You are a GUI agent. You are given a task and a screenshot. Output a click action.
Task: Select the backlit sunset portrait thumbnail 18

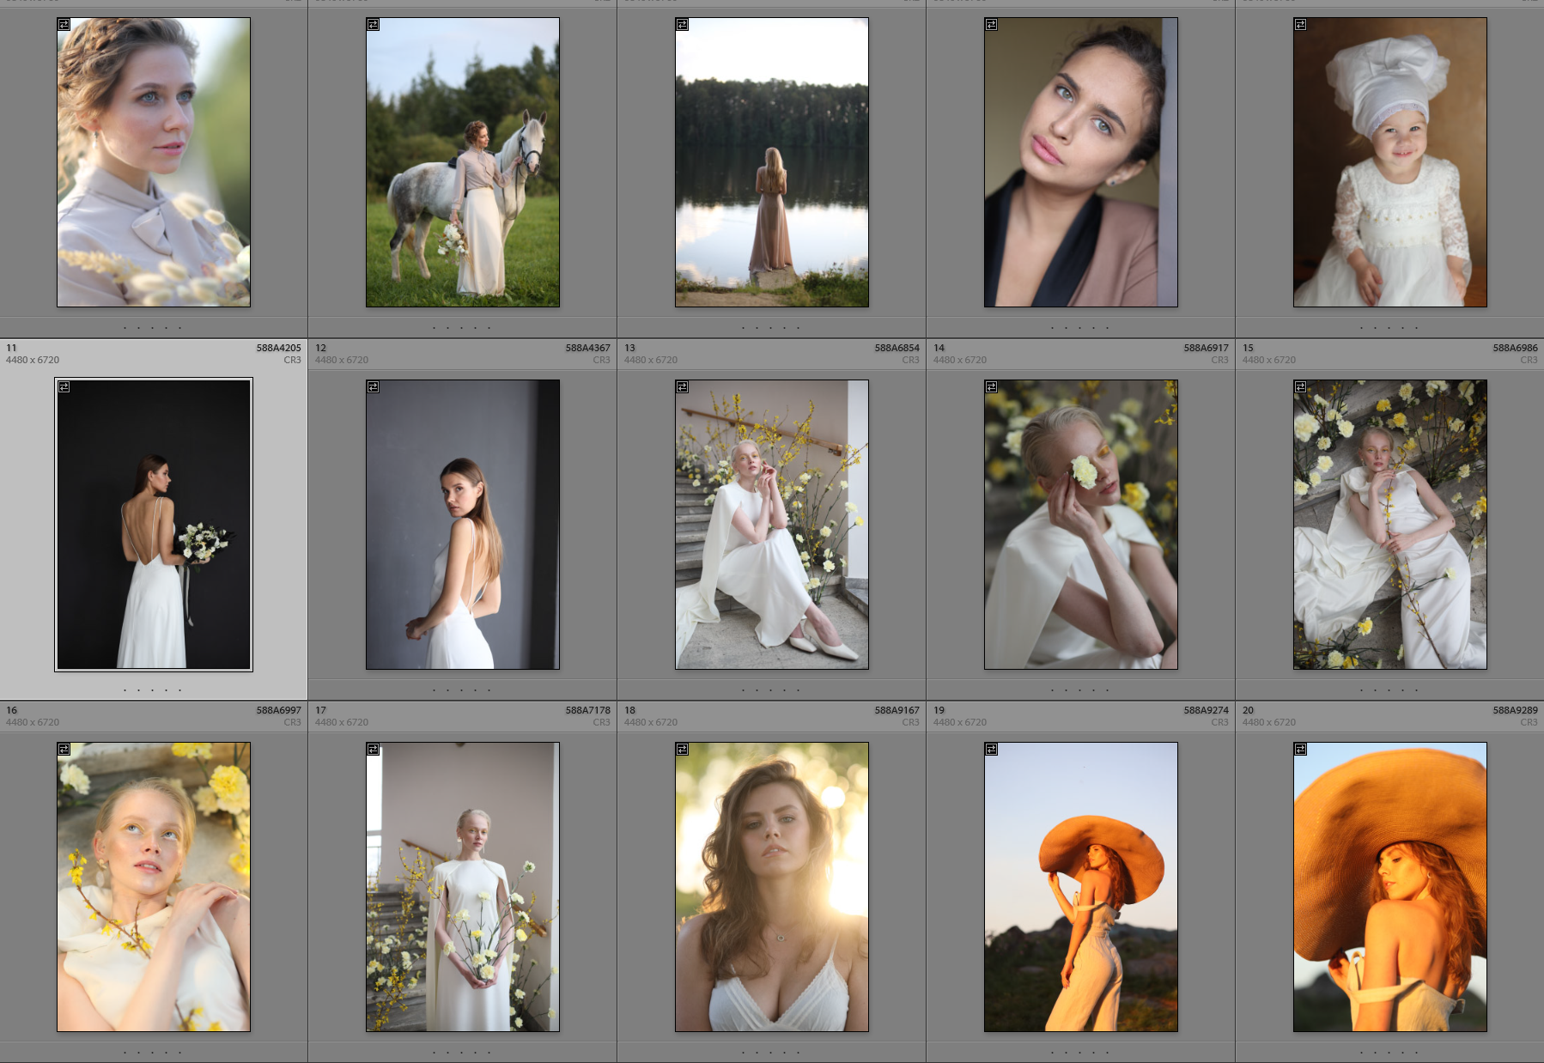tap(772, 887)
